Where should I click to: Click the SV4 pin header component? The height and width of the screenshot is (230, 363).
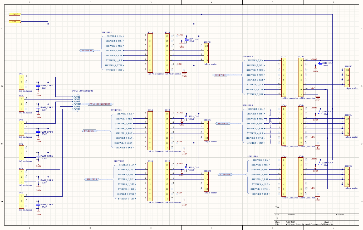(22, 153)
